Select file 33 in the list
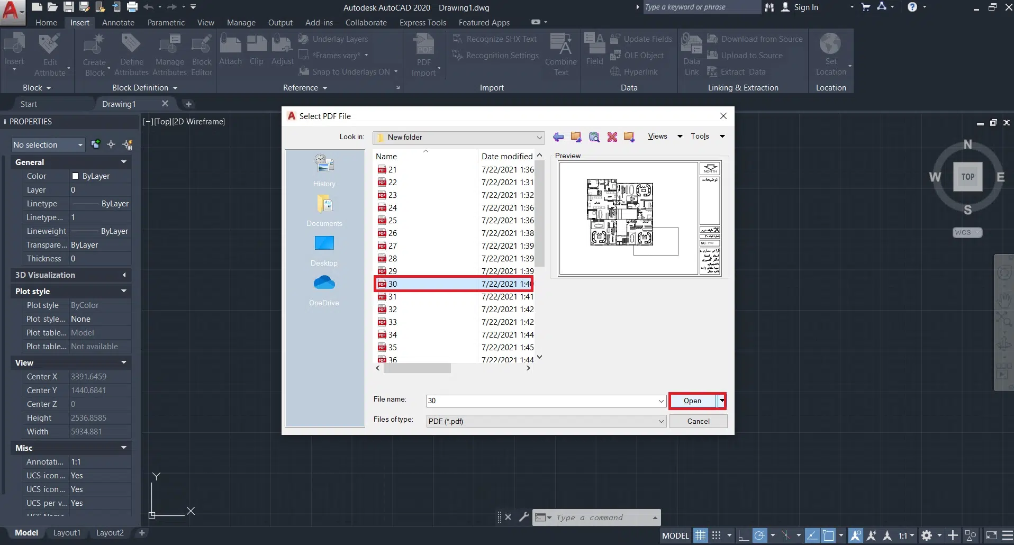The image size is (1014, 545). (x=393, y=322)
